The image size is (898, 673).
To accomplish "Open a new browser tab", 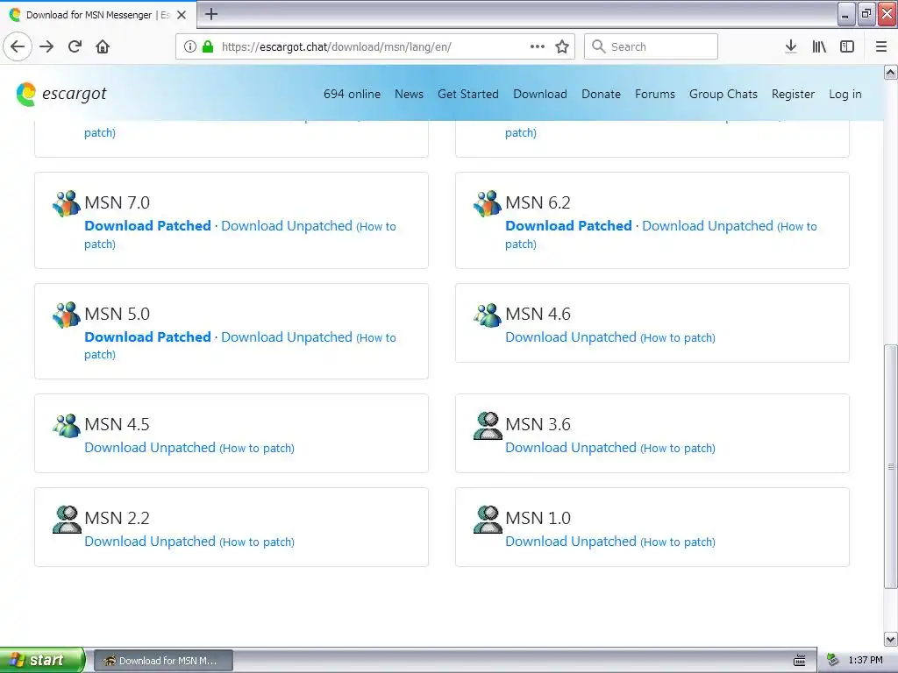I will point(211,14).
